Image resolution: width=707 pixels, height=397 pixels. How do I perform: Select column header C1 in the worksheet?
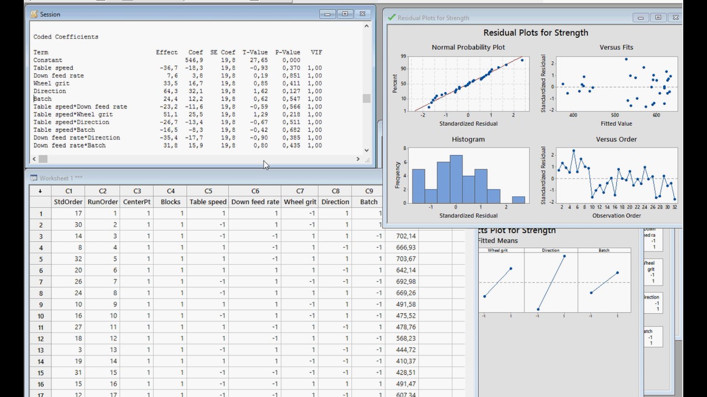click(x=68, y=191)
